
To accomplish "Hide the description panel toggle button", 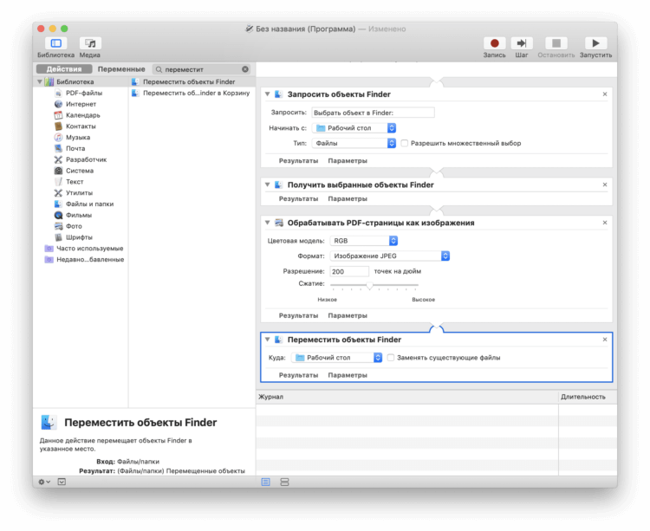I will 62,482.
